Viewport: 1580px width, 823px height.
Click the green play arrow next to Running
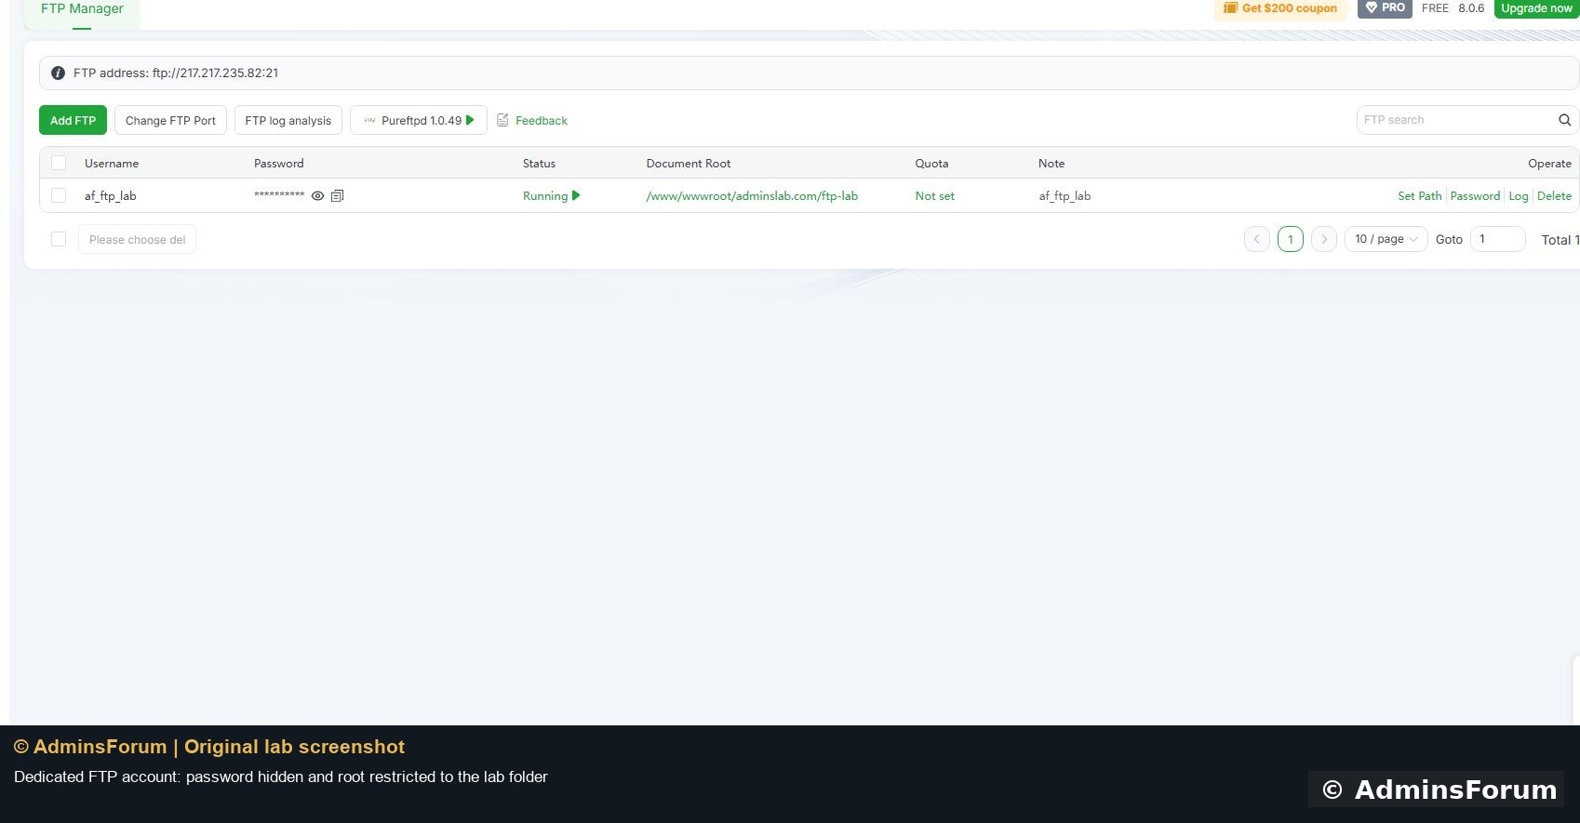576,195
